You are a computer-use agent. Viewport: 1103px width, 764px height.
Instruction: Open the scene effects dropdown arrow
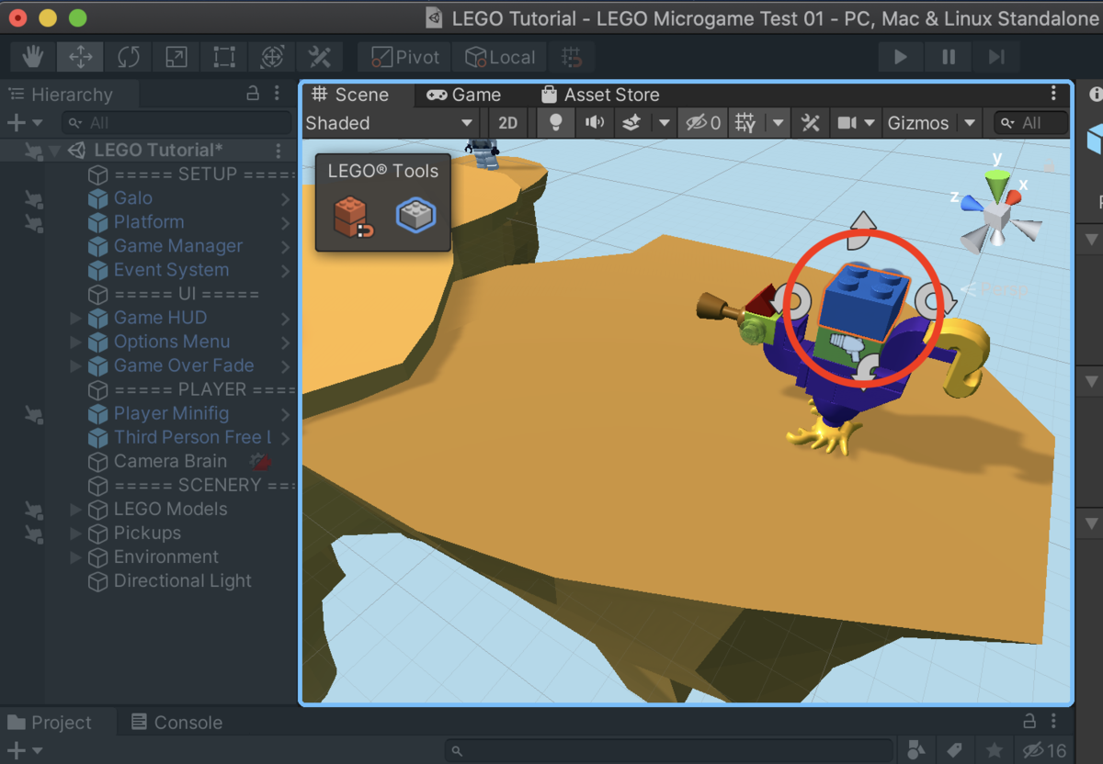(x=664, y=123)
